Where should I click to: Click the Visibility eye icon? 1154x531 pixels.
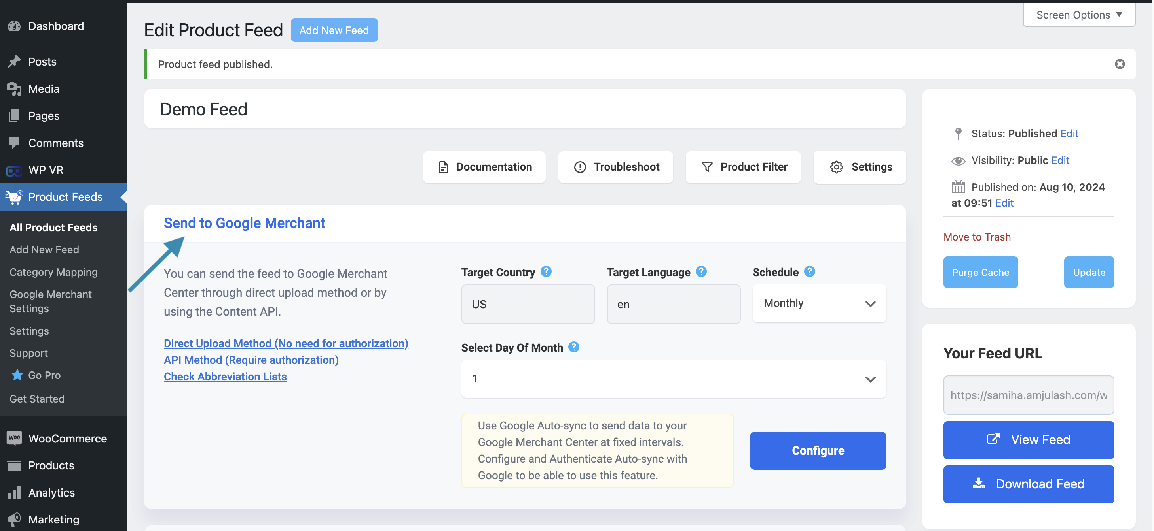point(958,160)
